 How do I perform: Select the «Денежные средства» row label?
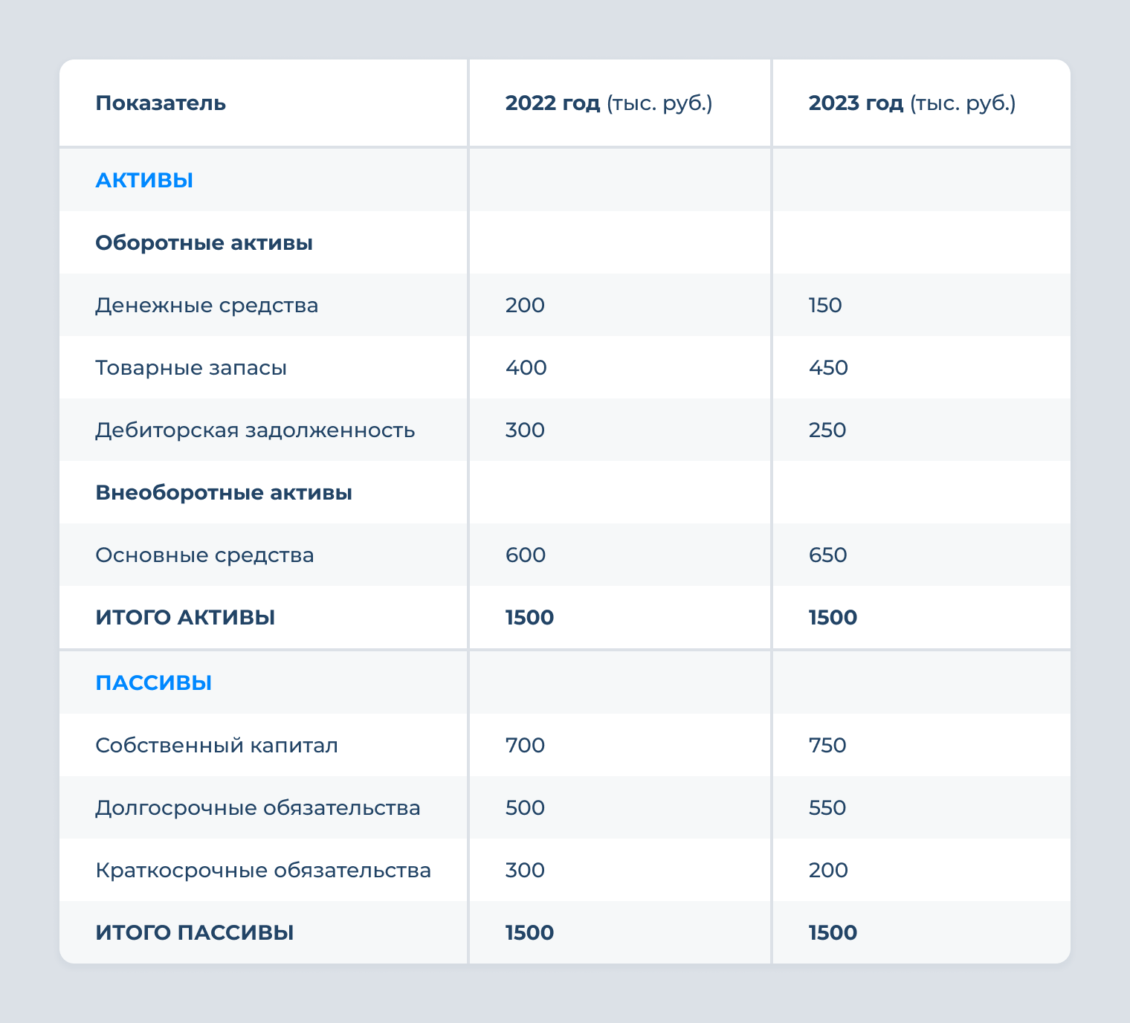[207, 305]
